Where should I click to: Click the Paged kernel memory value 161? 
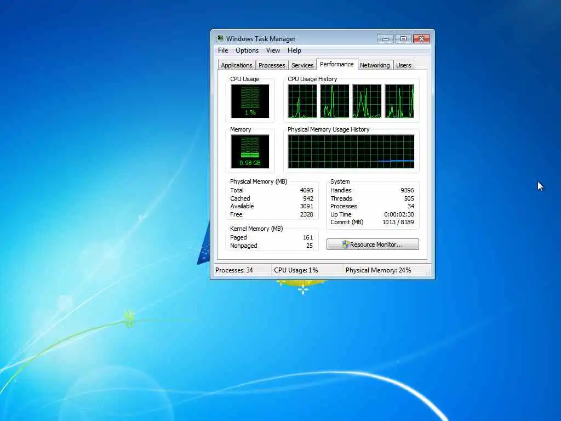pos(308,237)
